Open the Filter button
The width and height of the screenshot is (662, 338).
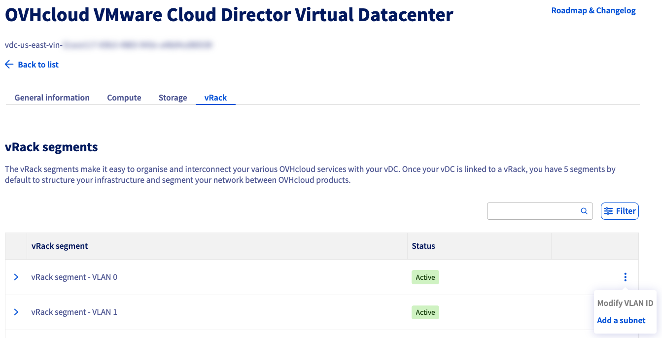620,211
